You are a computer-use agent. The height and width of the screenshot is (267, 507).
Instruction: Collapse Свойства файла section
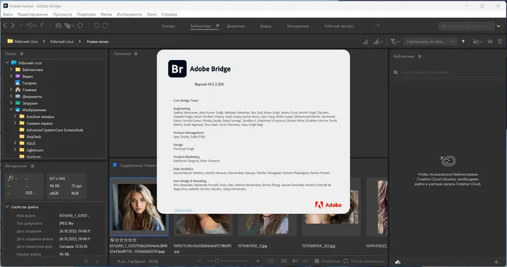[7, 207]
